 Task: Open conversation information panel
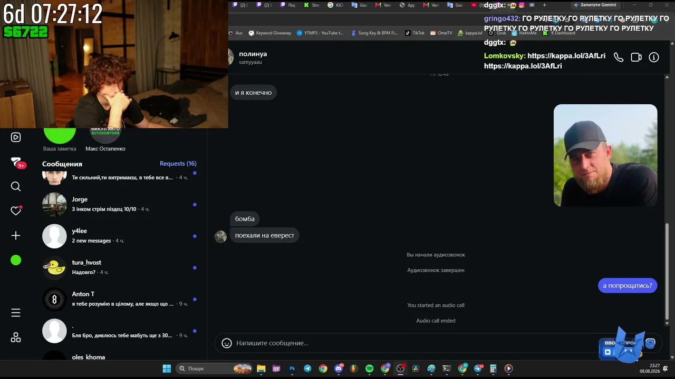pyautogui.click(x=654, y=57)
